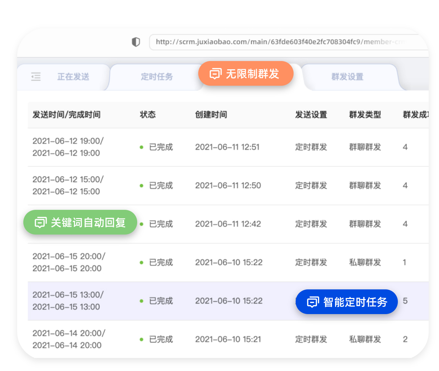Viewport: 439px width, 371px height.
Task: Click chat icon in orange 无限制群发 badge
Action: click(x=215, y=74)
